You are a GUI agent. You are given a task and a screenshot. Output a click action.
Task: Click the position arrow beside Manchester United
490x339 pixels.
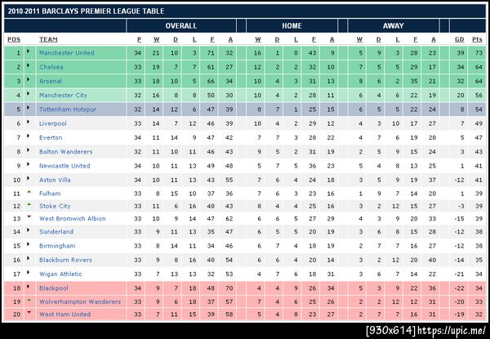(29, 53)
